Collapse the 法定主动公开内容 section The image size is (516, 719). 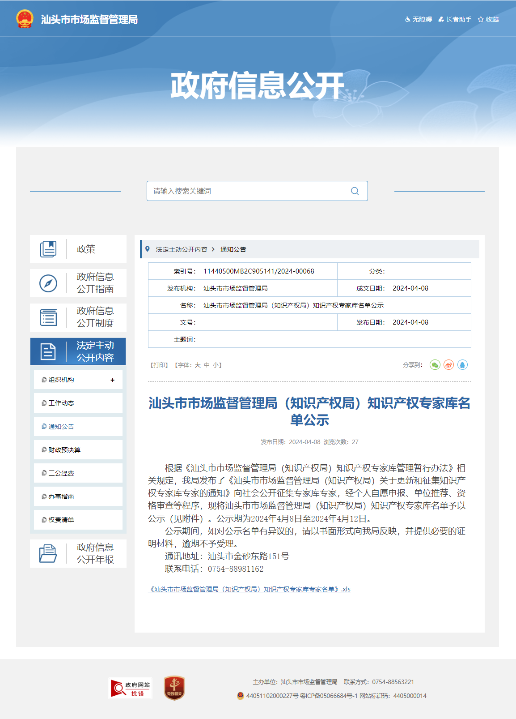click(78, 351)
